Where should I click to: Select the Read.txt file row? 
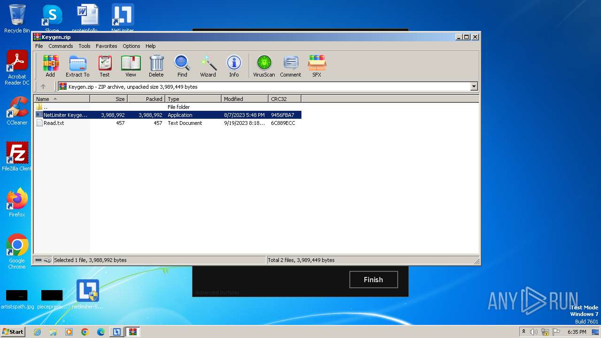[168, 123]
